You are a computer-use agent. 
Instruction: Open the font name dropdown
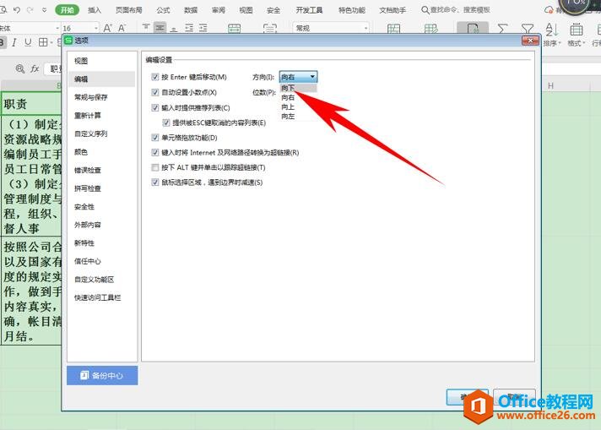click(x=57, y=28)
